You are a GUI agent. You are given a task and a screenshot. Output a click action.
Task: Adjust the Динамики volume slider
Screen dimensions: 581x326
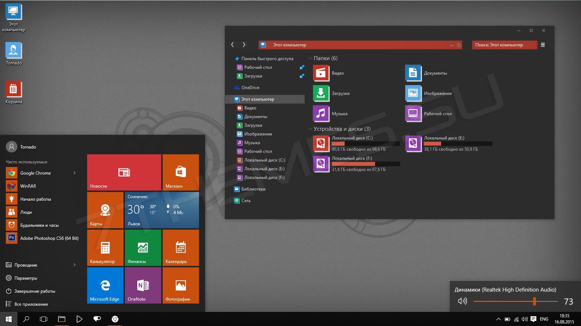(516, 301)
